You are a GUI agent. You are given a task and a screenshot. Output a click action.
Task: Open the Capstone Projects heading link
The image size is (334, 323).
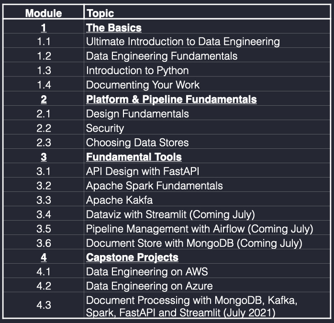click(x=132, y=257)
